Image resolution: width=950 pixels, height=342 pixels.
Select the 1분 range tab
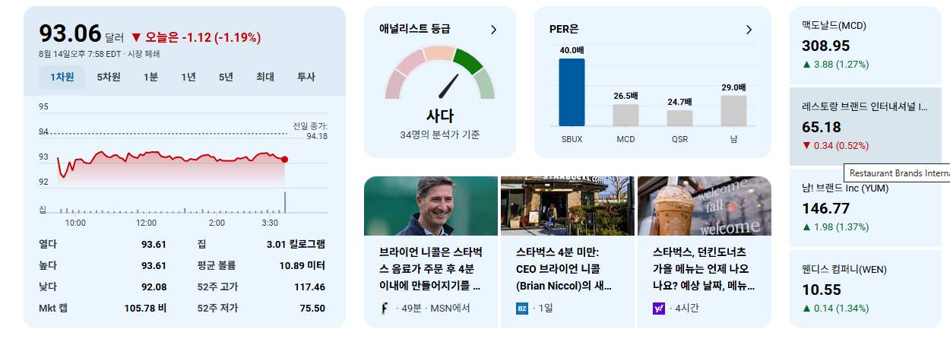[150, 77]
